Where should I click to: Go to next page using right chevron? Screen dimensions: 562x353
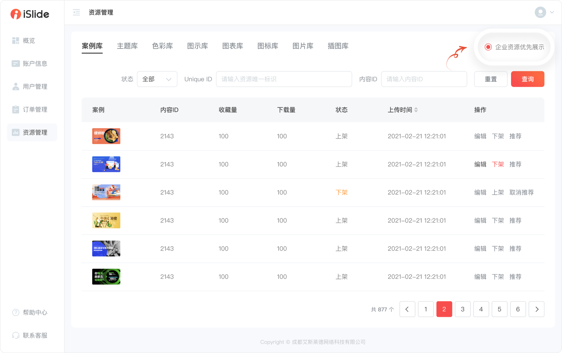tap(536, 309)
